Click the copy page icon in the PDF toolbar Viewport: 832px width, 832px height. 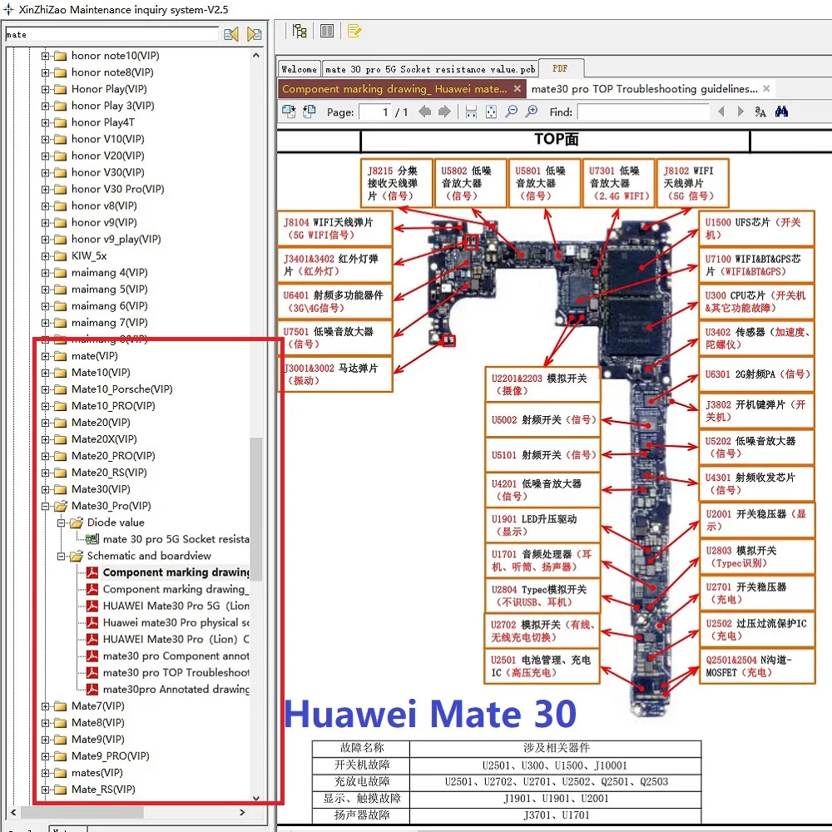pos(289,111)
